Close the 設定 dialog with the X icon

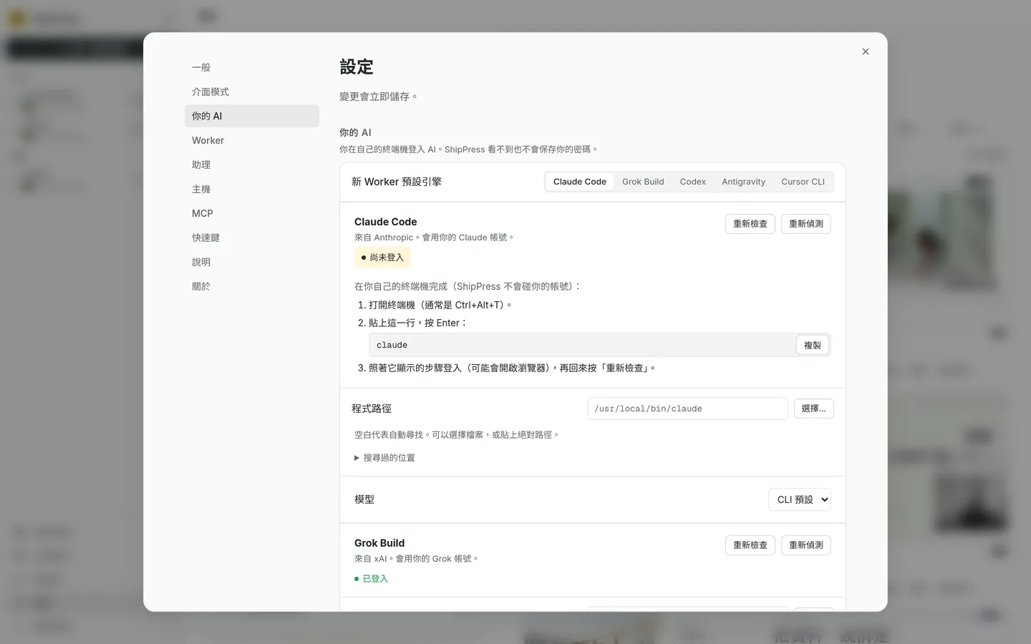coord(866,52)
